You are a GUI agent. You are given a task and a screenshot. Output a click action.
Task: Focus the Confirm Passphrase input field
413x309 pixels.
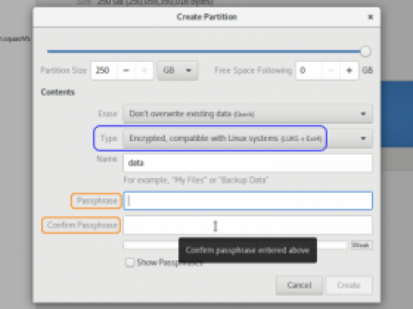click(x=247, y=225)
